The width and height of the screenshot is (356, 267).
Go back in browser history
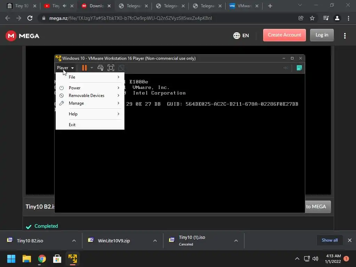8,18
